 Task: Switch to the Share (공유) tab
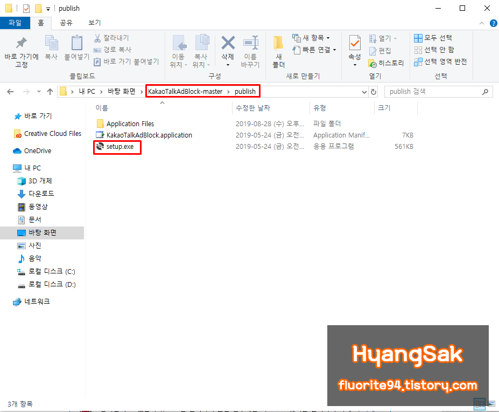point(66,23)
